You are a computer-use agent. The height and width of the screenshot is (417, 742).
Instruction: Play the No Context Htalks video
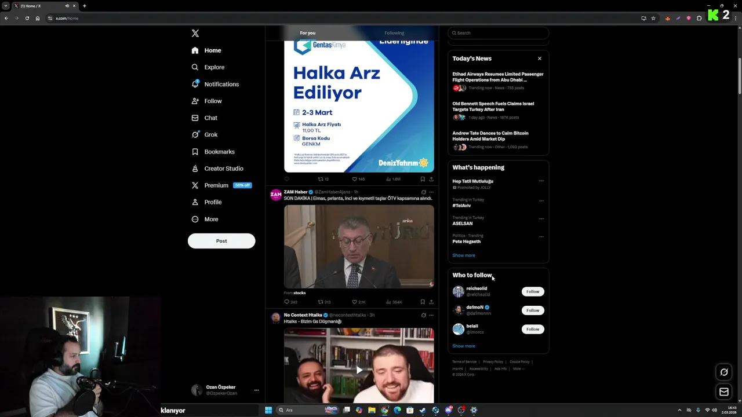(x=359, y=370)
